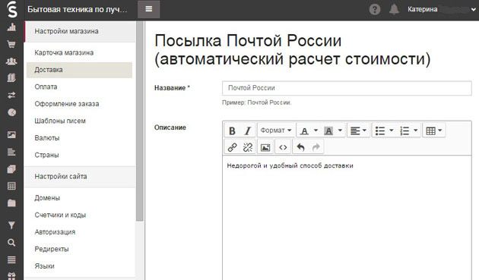Collapse the Настройки сайта section header
The height and width of the screenshot is (280, 479).
[x=80, y=177]
